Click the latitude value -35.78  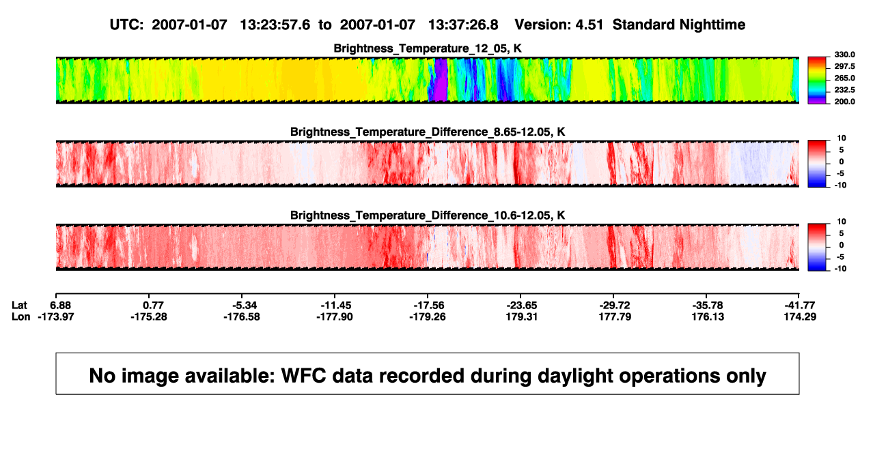[x=707, y=305]
